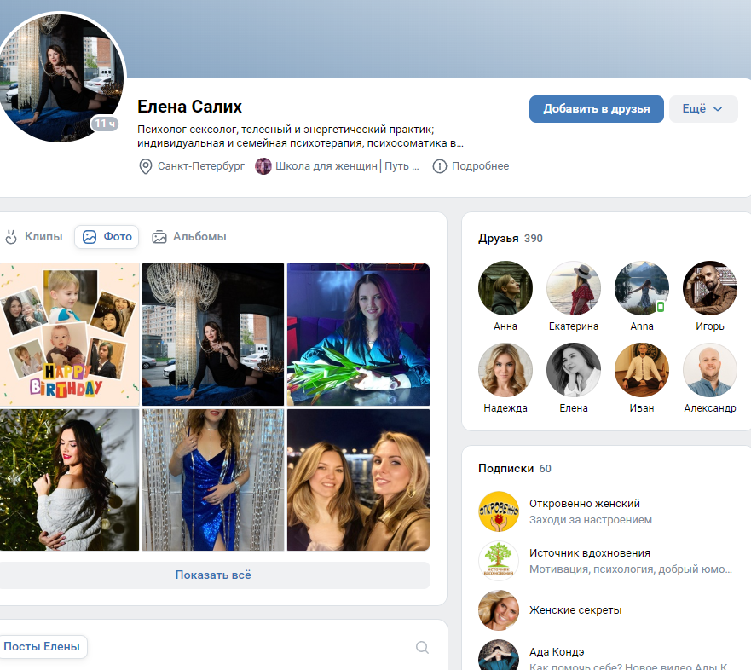Click the info icon beside Подробнее
The width and height of the screenshot is (751, 670).
coord(439,166)
